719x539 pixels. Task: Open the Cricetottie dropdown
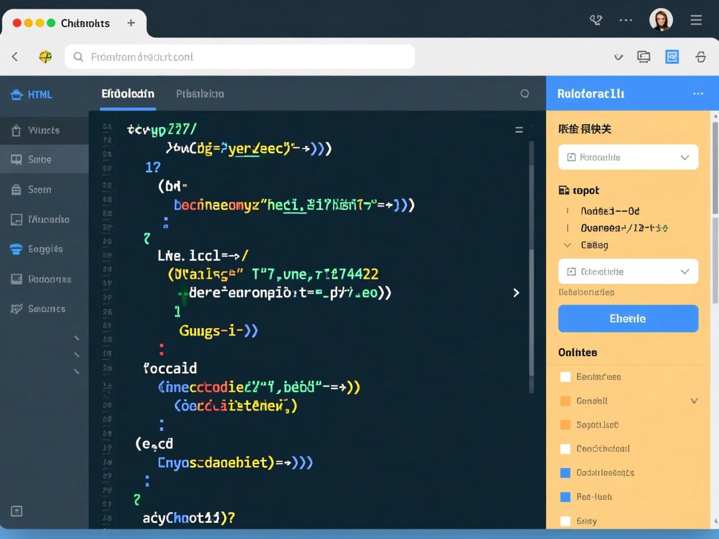click(628, 271)
